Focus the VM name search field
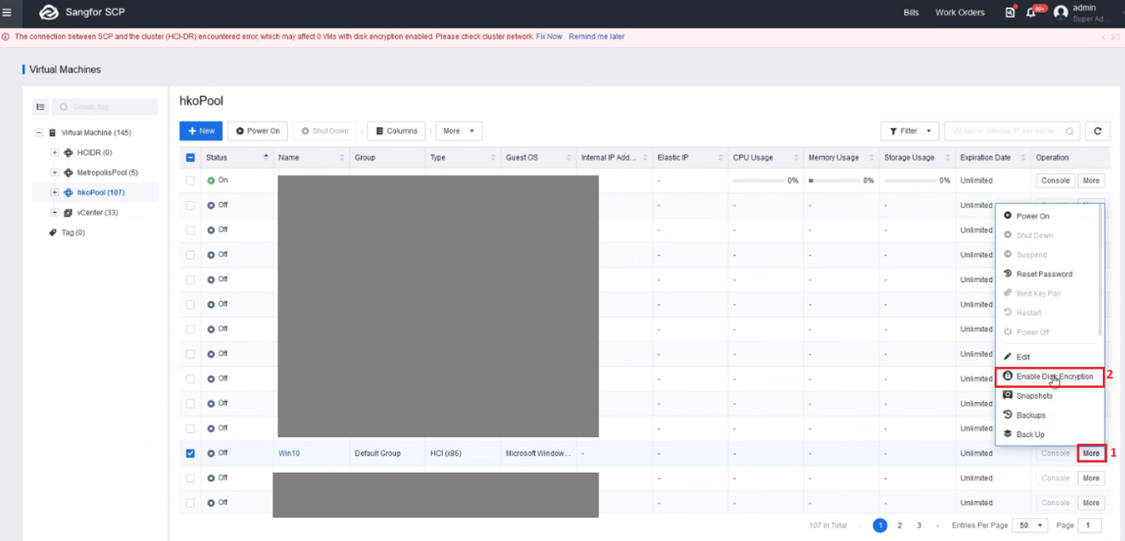 (1012, 131)
